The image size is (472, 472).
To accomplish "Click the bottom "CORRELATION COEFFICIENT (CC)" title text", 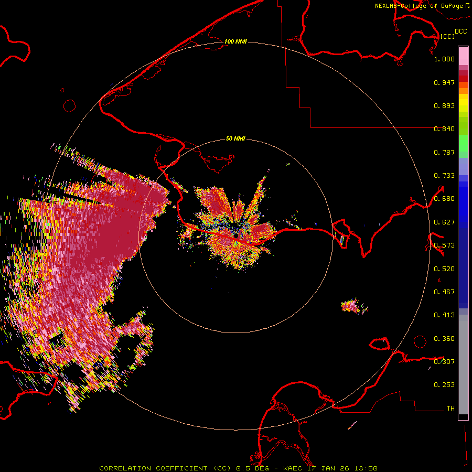I will point(166,468).
